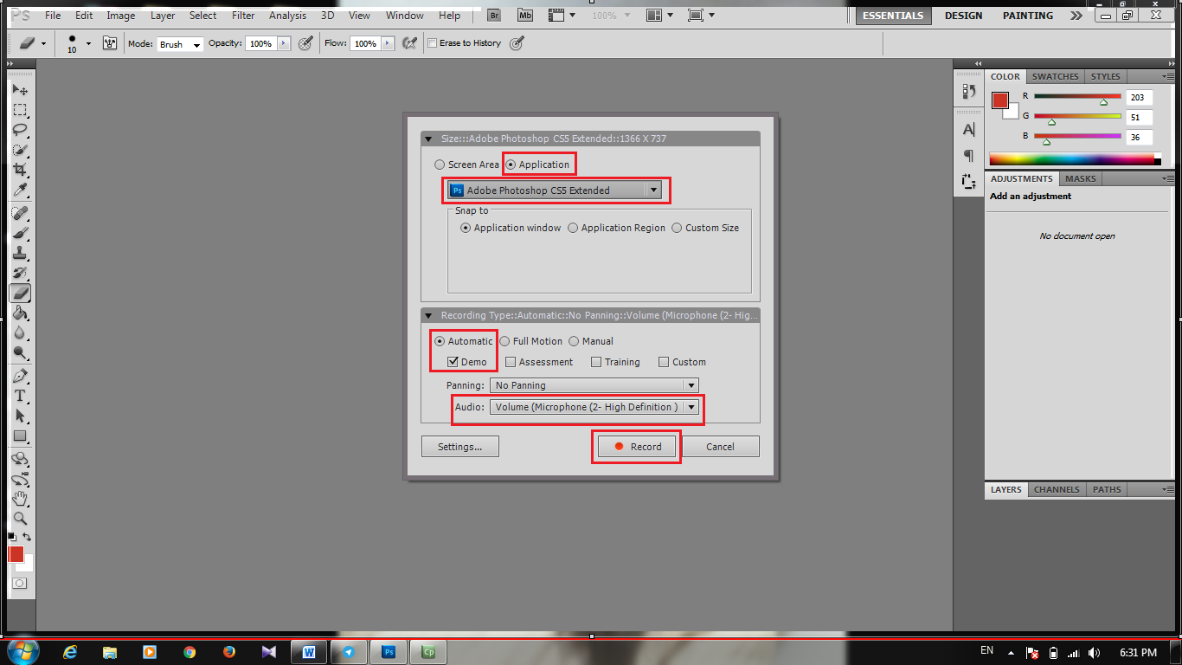This screenshot has height=665, width=1182.
Task: Select the Quick Selection tool
Action: click(x=20, y=150)
